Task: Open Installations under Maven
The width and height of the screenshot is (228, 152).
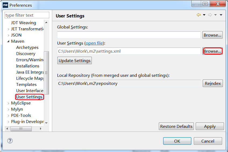Action: point(28,66)
